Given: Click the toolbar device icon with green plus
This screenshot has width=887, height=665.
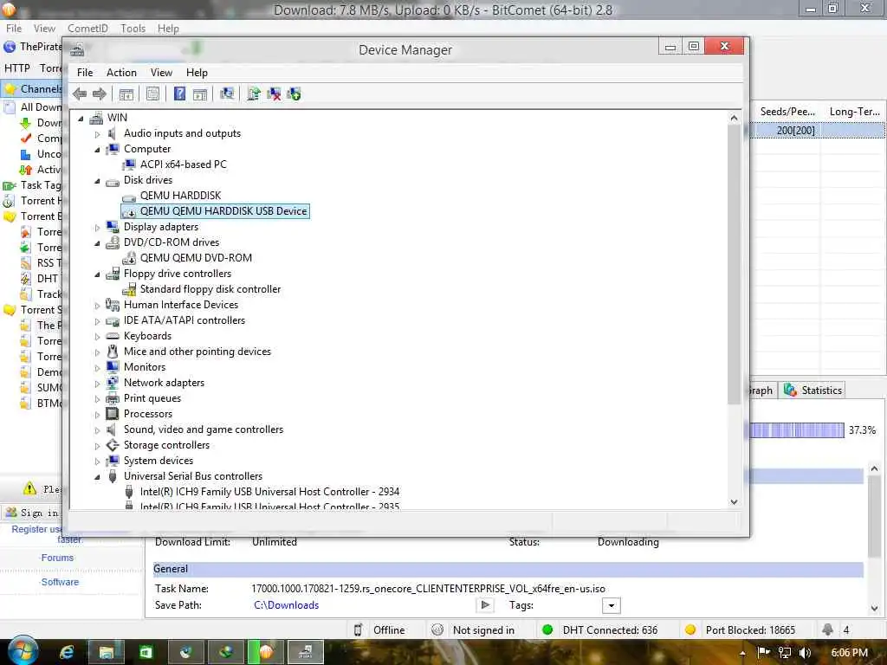Looking at the screenshot, I should coord(295,94).
